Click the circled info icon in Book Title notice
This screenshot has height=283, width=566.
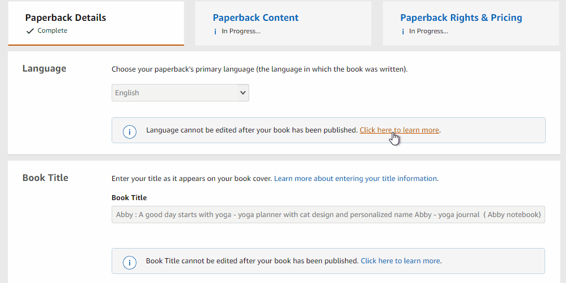(x=130, y=262)
